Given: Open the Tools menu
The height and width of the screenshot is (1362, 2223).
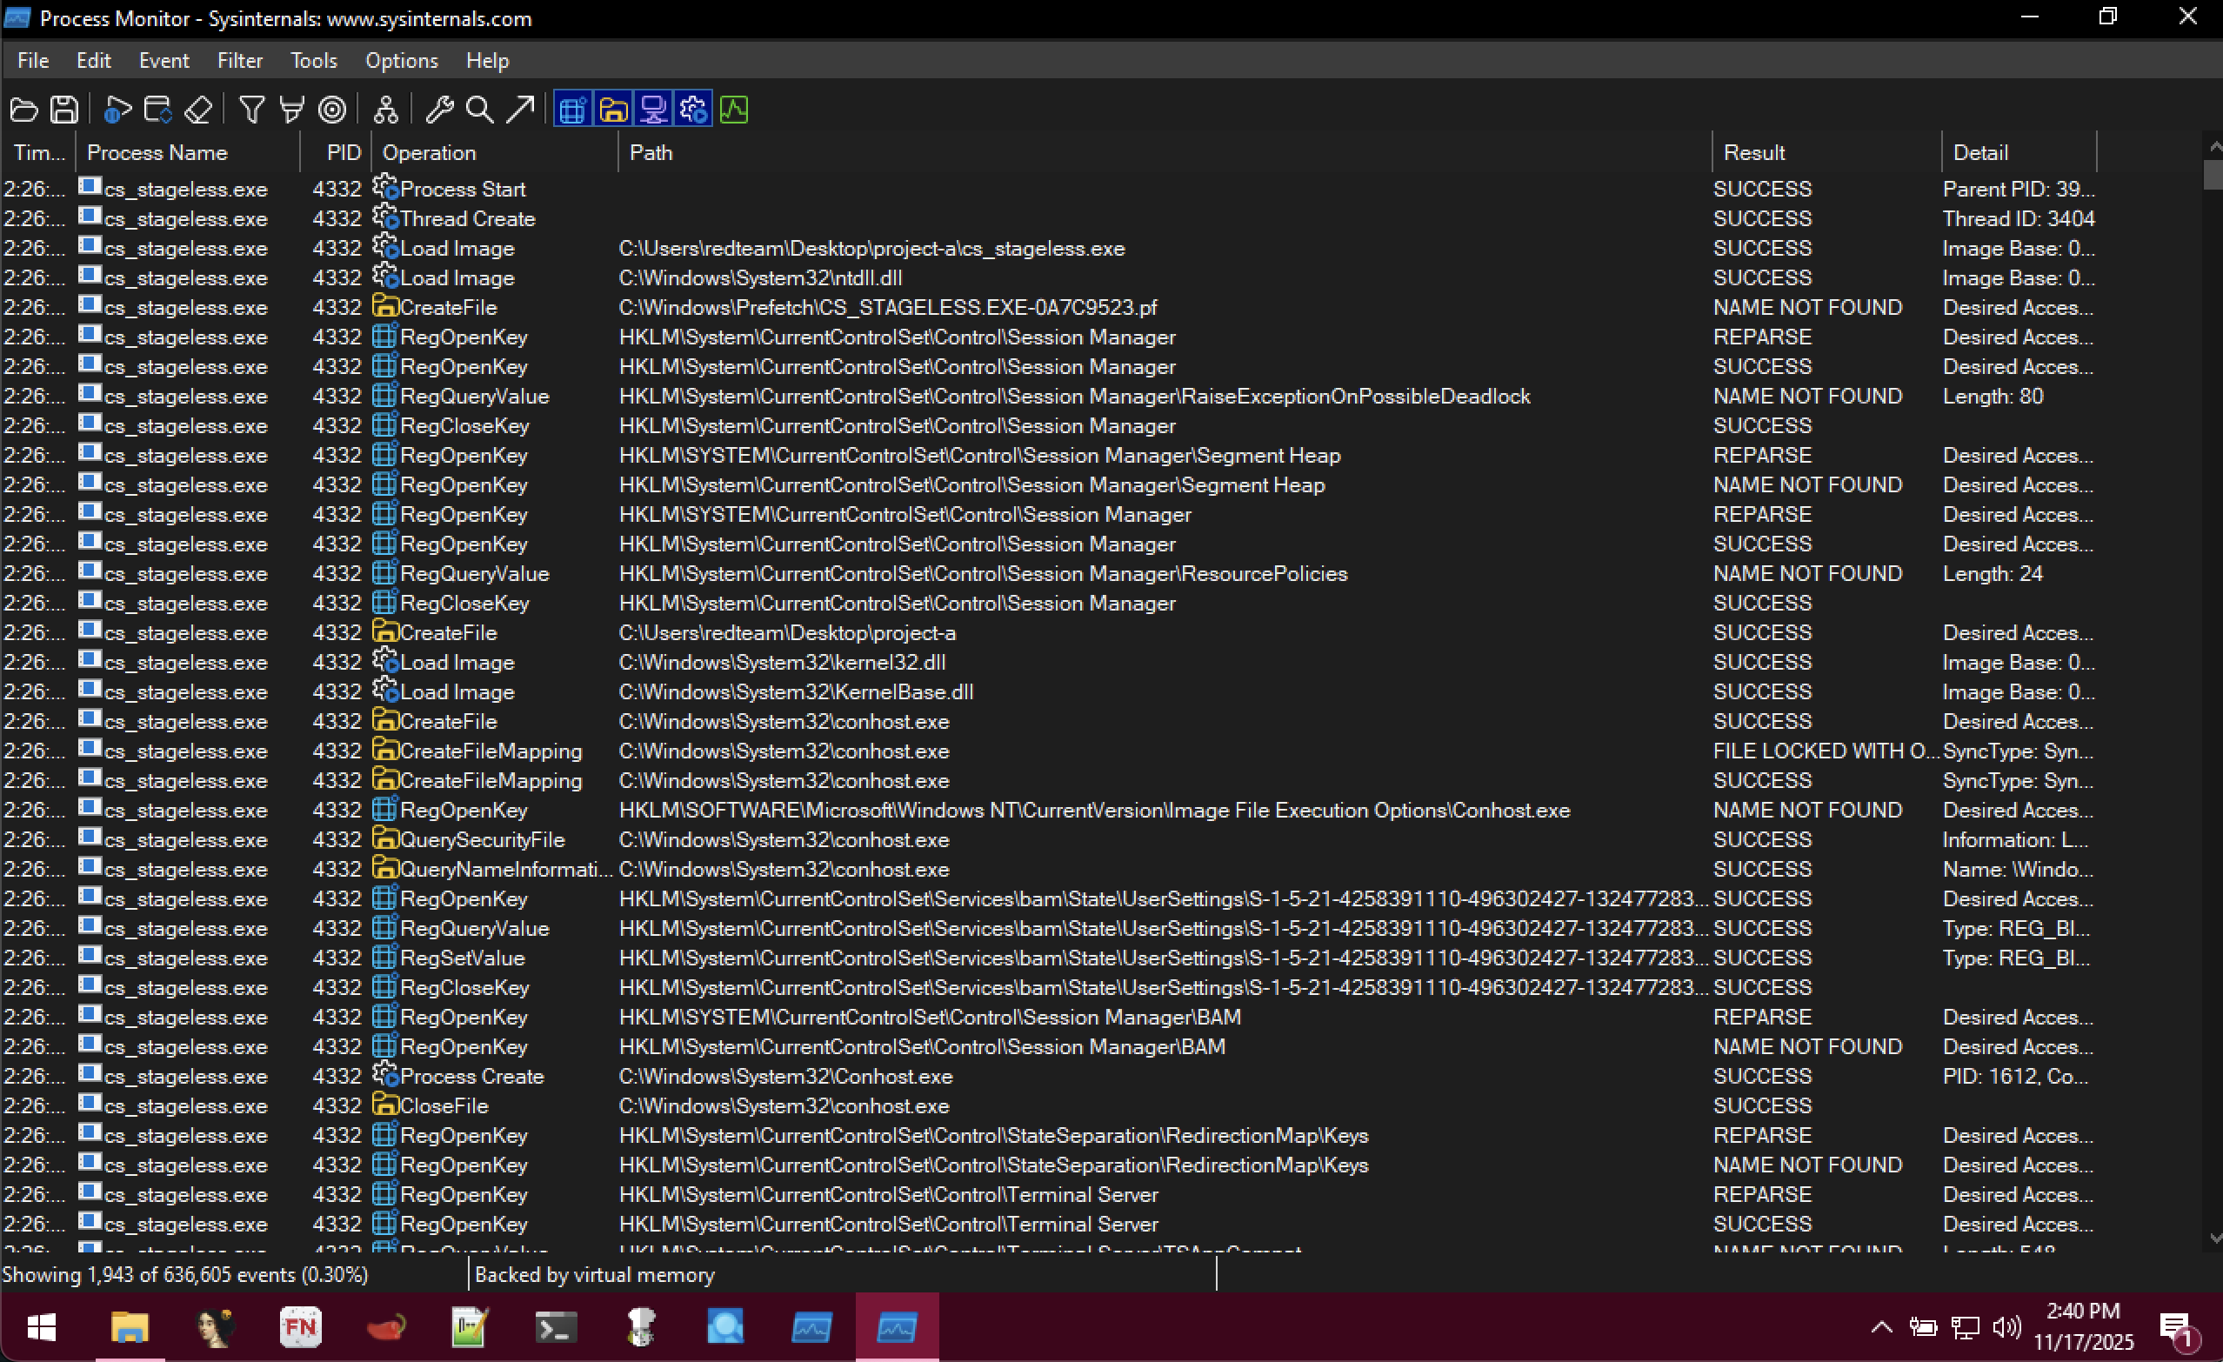Looking at the screenshot, I should (x=314, y=60).
